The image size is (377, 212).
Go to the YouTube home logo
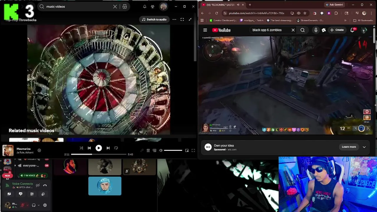pos(221,30)
